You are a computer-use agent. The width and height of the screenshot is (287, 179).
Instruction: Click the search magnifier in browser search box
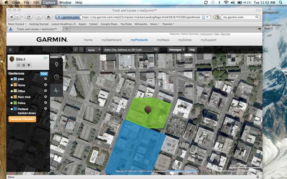[257, 17]
